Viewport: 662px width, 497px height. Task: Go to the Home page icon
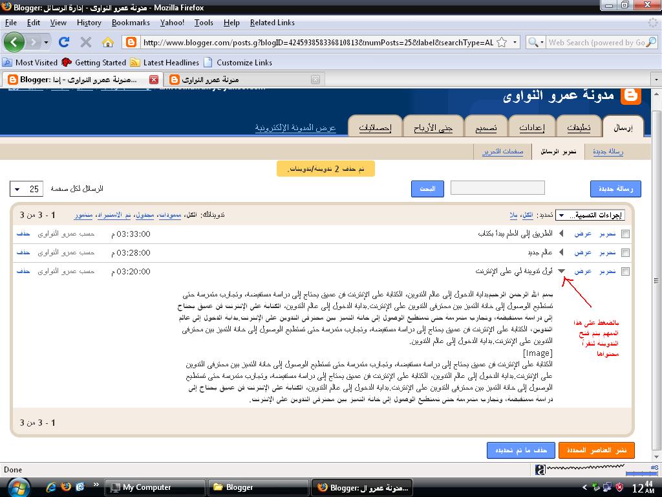[108, 42]
